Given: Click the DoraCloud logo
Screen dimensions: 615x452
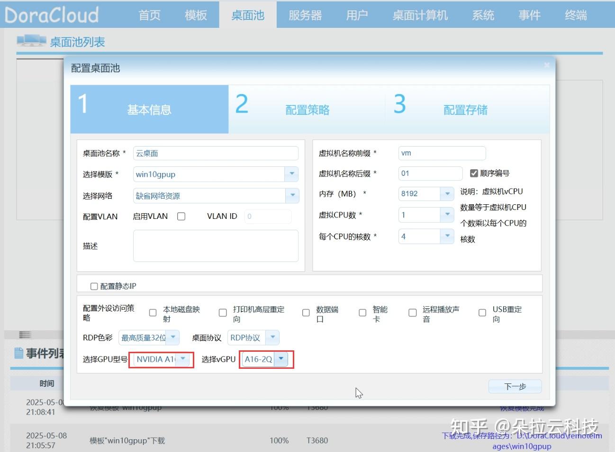Looking at the screenshot, I should [x=51, y=15].
